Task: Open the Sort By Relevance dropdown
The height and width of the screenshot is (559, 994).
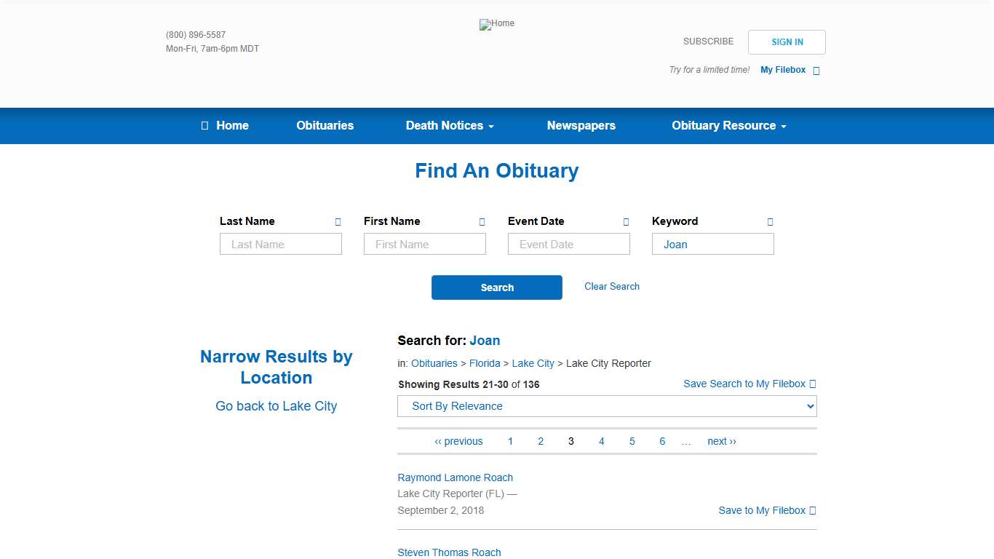Action: (607, 406)
